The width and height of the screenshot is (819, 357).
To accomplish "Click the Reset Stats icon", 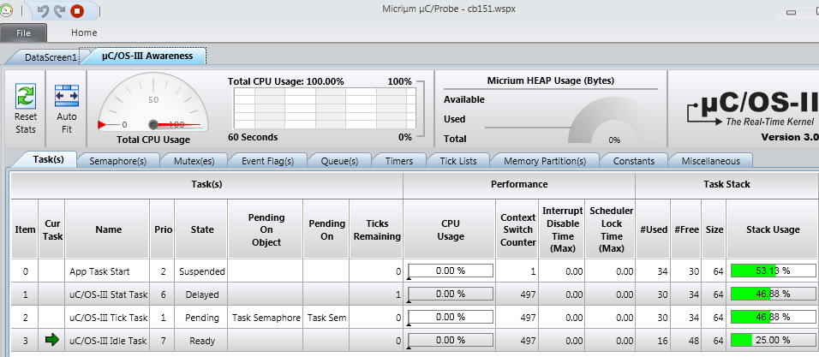I will coord(25,96).
